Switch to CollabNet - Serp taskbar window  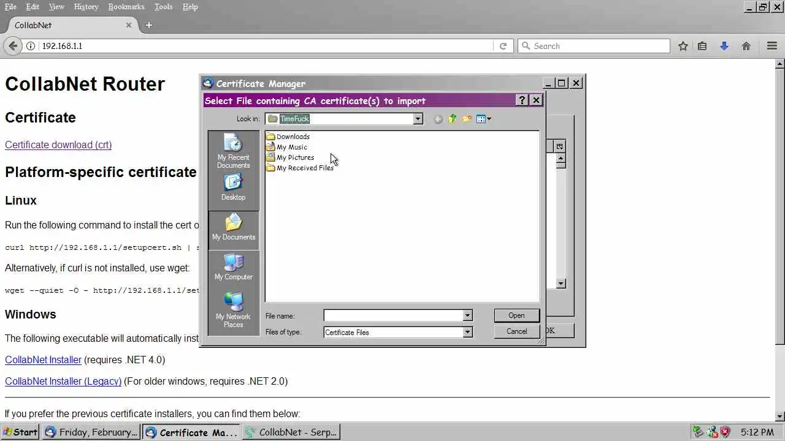291,432
